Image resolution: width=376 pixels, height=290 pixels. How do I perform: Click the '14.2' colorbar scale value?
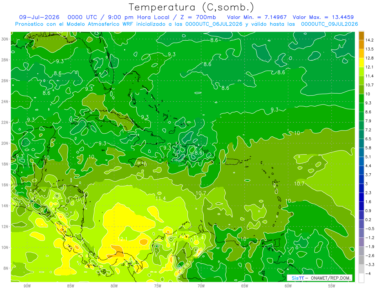[x=370, y=40]
